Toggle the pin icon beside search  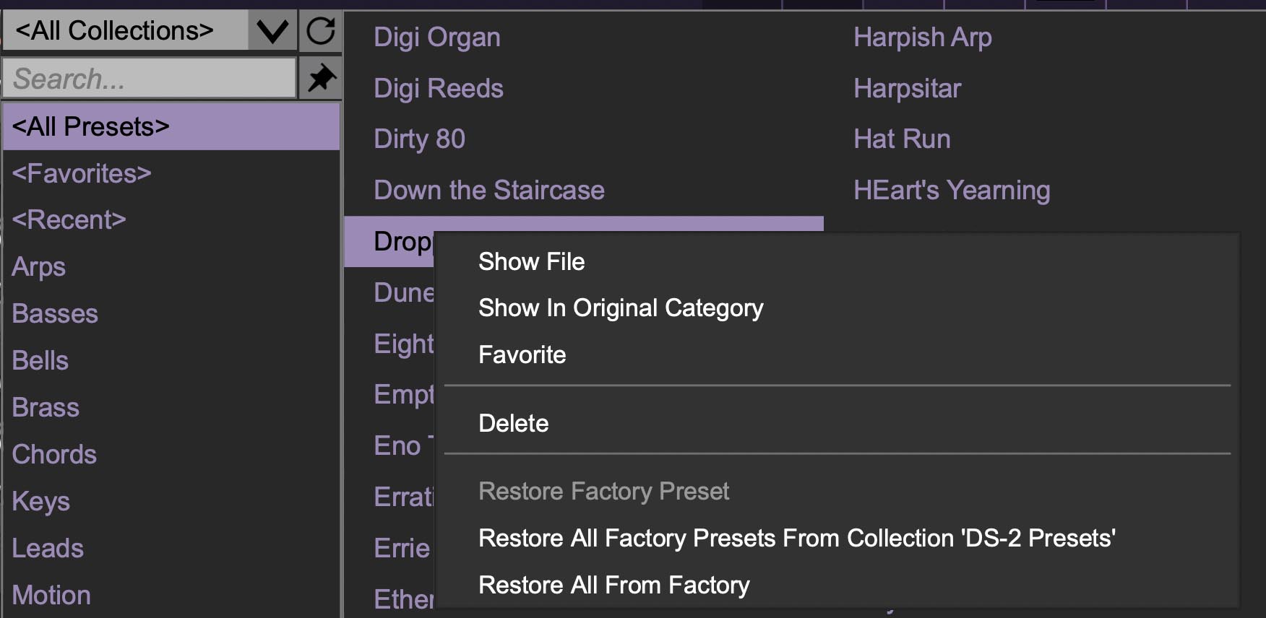(321, 78)
